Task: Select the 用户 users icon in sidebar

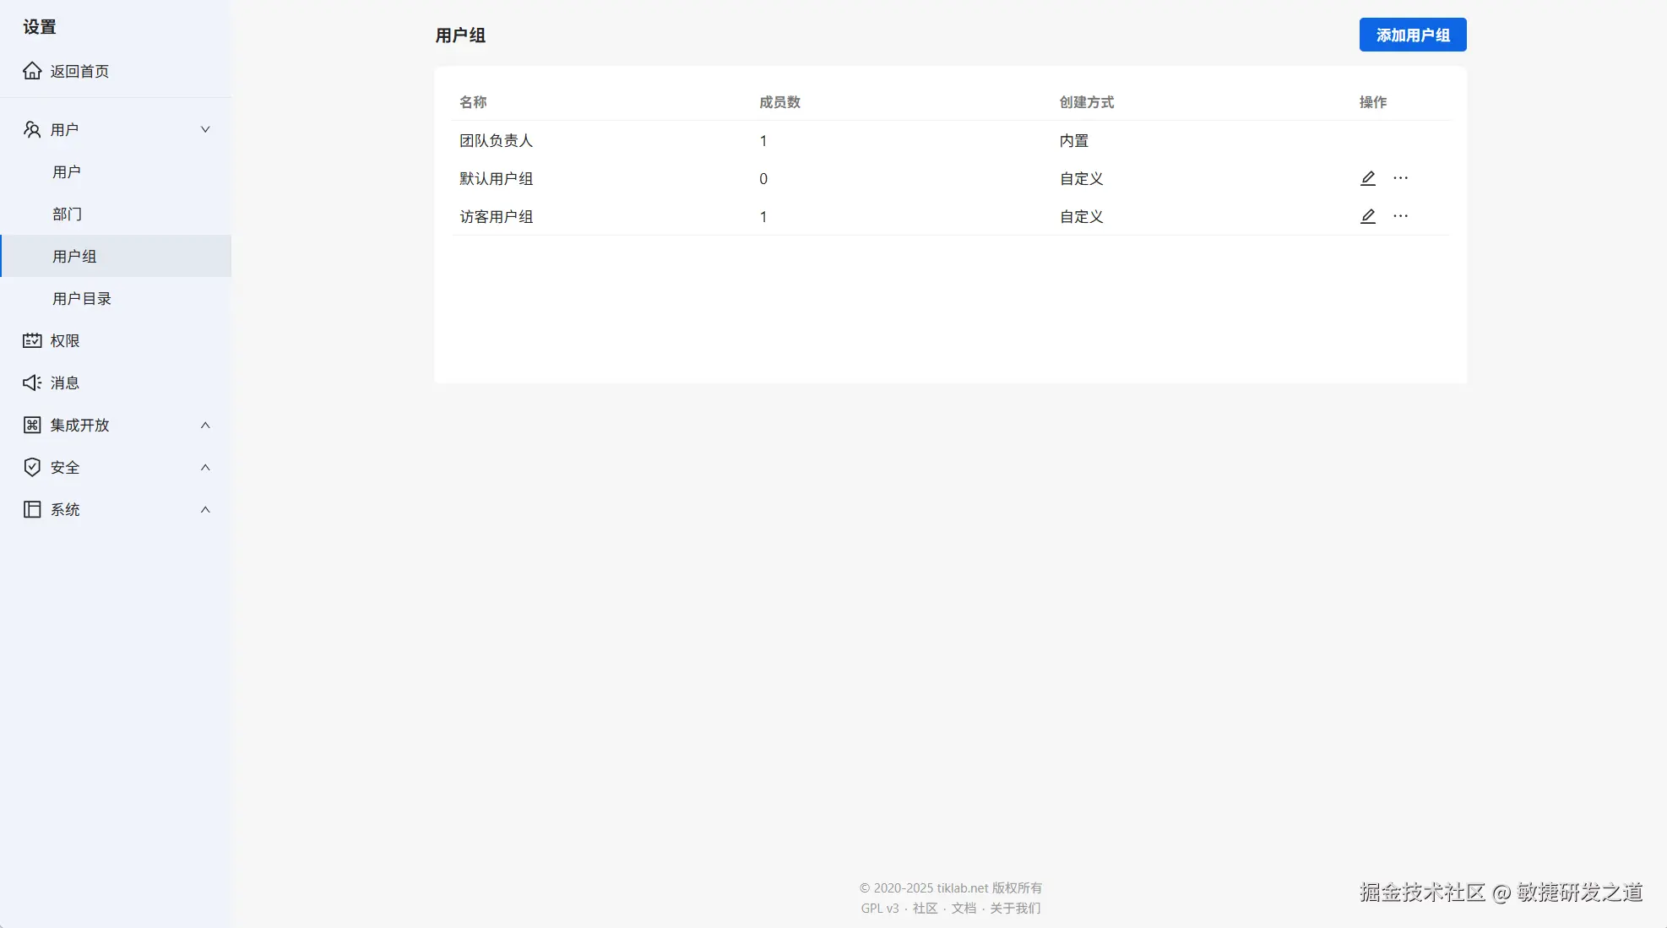Action: (x=32, y=128)
